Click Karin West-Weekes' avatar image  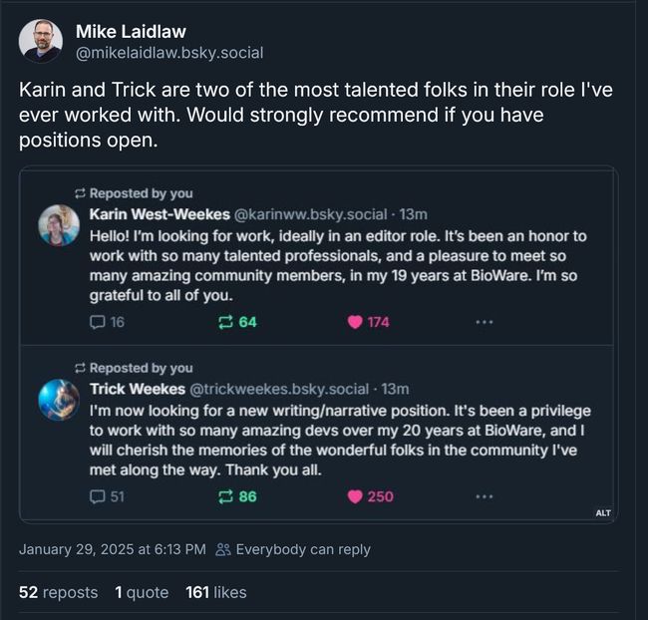coord(59,225)
